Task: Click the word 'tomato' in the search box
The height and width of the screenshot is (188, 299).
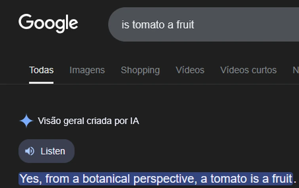Action: 147,25
